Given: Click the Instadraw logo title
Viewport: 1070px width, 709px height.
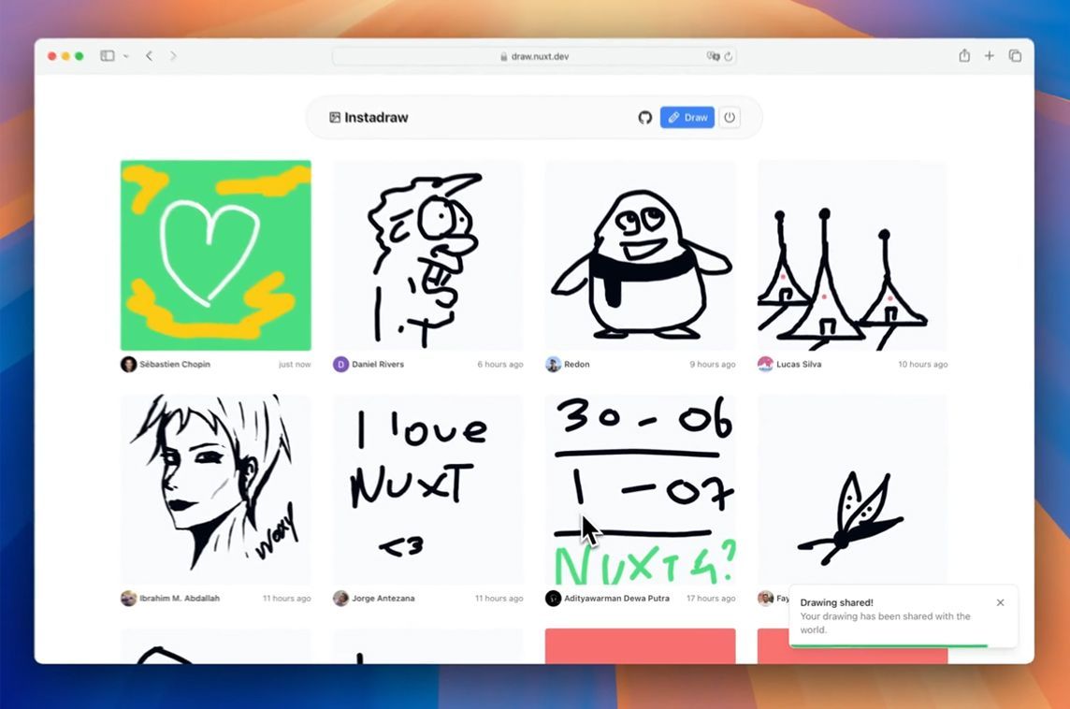Looking at the screenshot, I should (369, 117).
